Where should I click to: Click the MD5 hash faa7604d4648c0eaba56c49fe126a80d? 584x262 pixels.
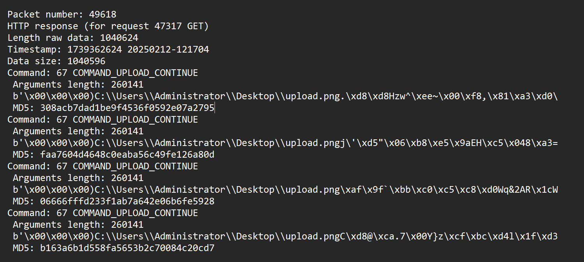coord(127,155)
